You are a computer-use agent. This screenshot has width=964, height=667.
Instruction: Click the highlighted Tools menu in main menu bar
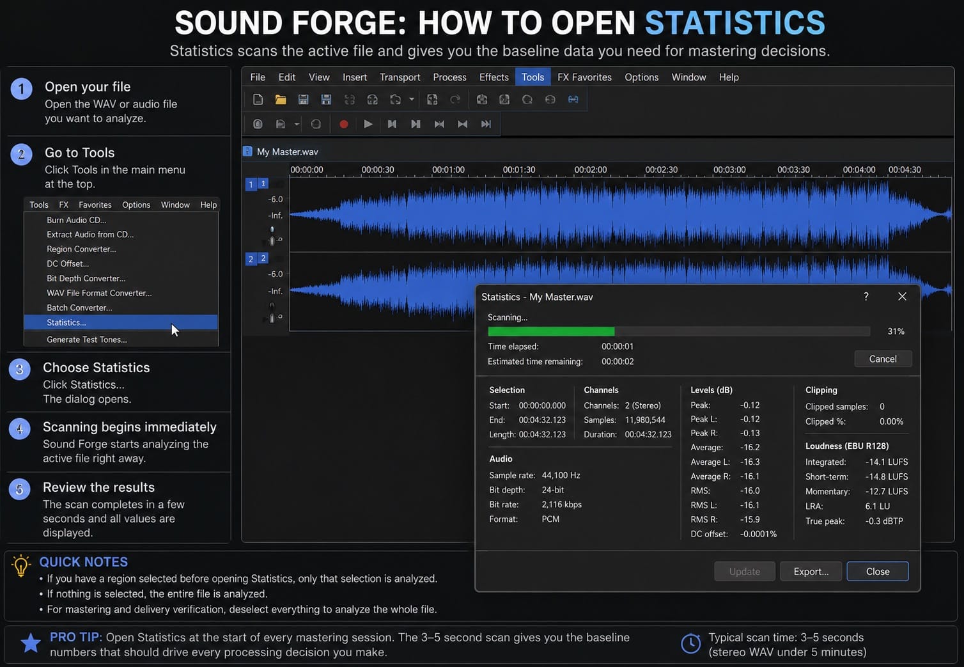(533, 77)
